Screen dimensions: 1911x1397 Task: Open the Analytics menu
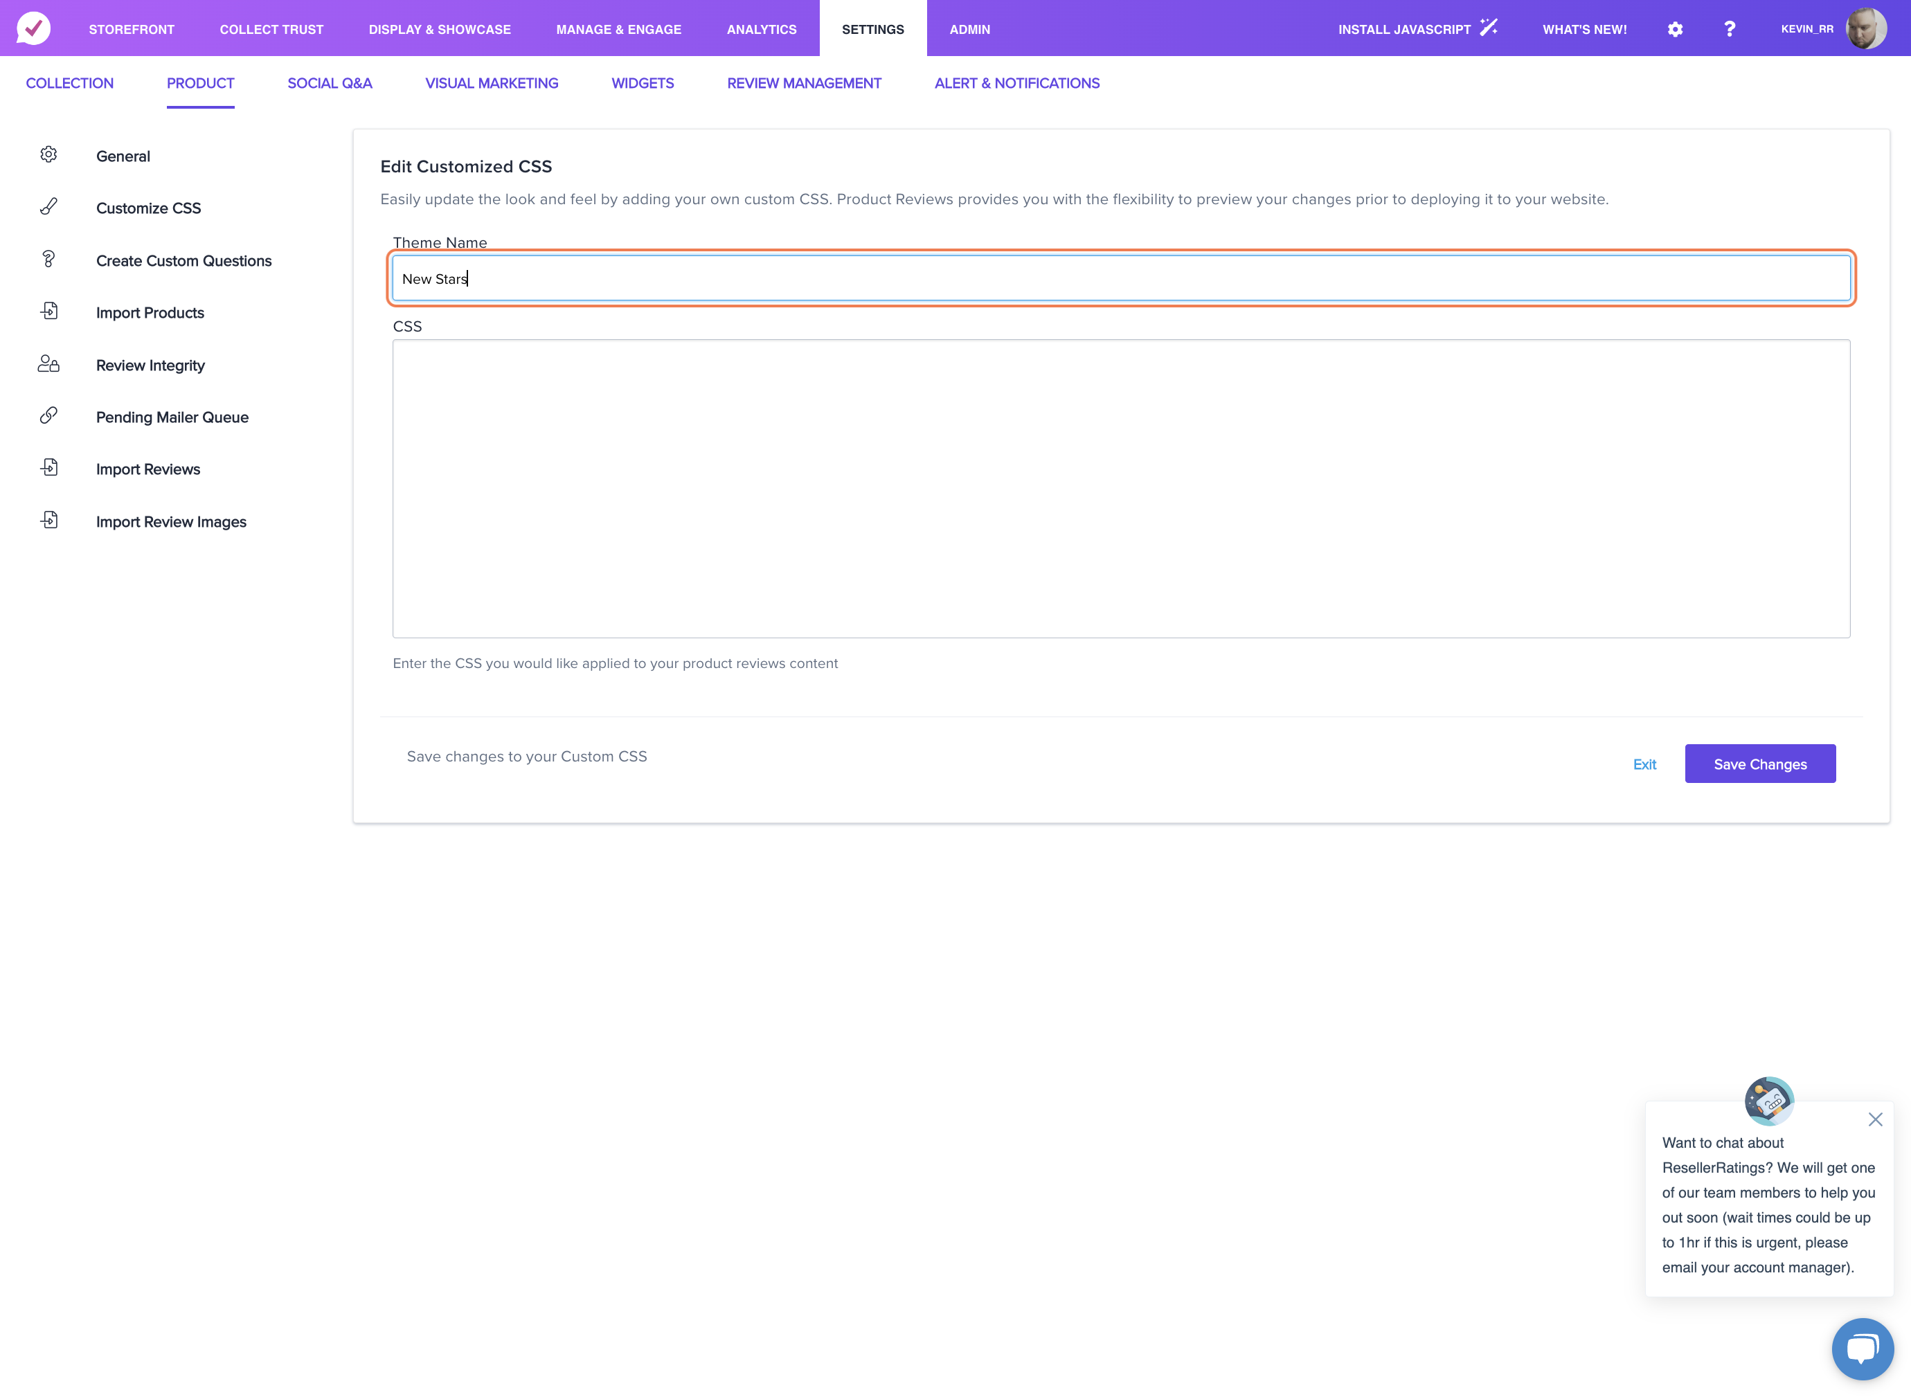click(x=762, y=30)
